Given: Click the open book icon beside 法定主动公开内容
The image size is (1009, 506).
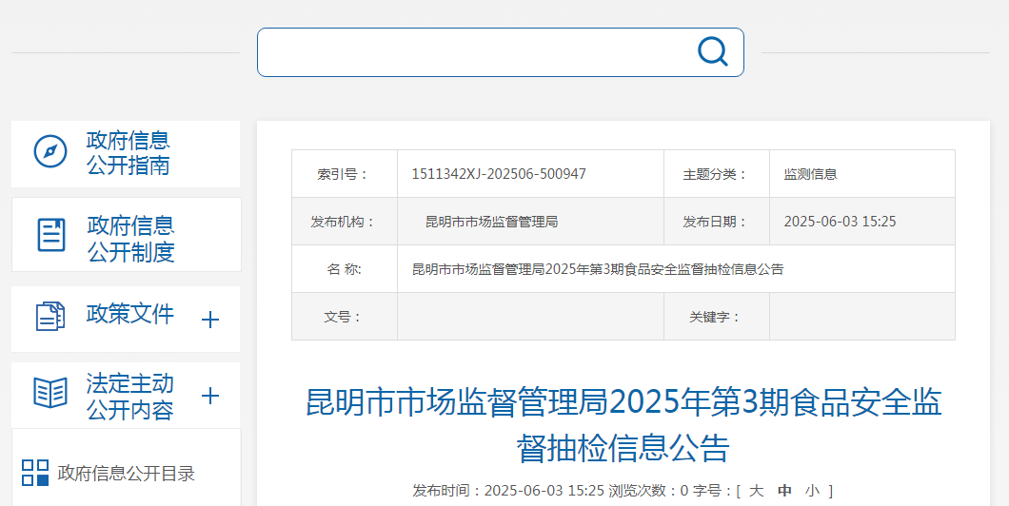Looking at the screenshot, I should pos(50,392).
